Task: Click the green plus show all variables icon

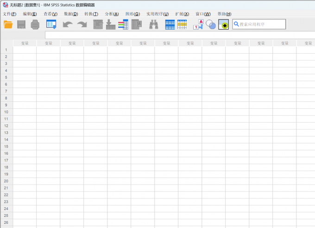Action: click(x=223, y=25)
